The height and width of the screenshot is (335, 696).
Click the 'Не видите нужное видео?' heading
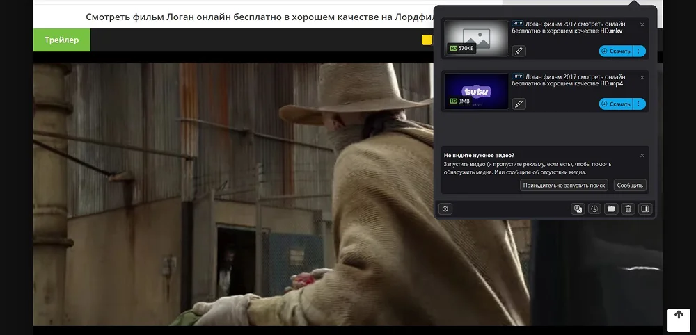[x=479, y=156]
